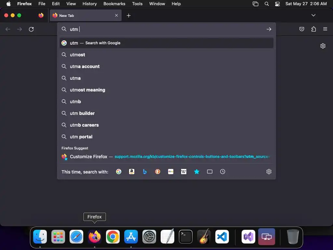Go forward one page
The height and width of the screenshot is (250, 333).
click(20, 29)
